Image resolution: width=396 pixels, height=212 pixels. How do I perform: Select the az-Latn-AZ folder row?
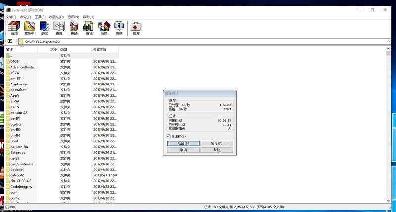click(x=62, y=113)
